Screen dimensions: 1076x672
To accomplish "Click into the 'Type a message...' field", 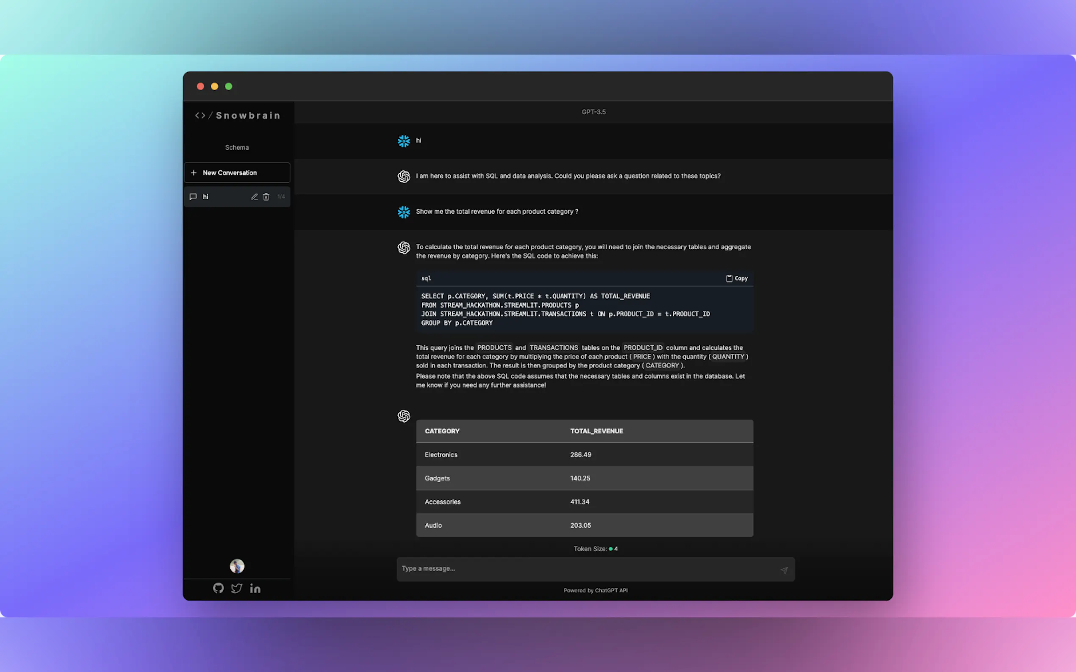I will pos(587,568).
